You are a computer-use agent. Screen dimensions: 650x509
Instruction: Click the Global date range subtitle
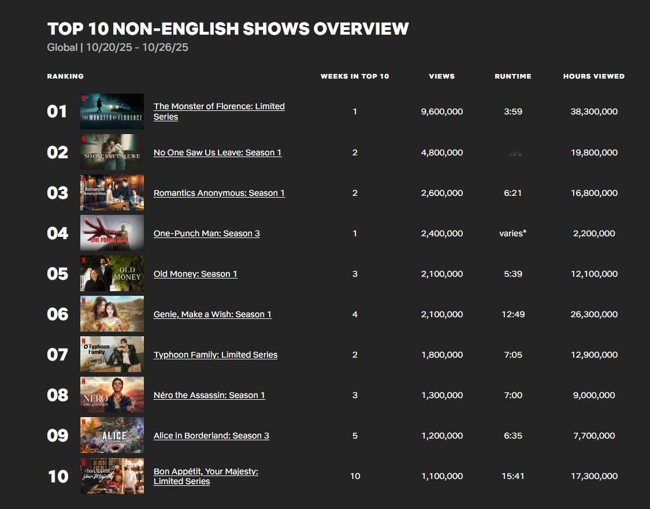pos(117,47)
